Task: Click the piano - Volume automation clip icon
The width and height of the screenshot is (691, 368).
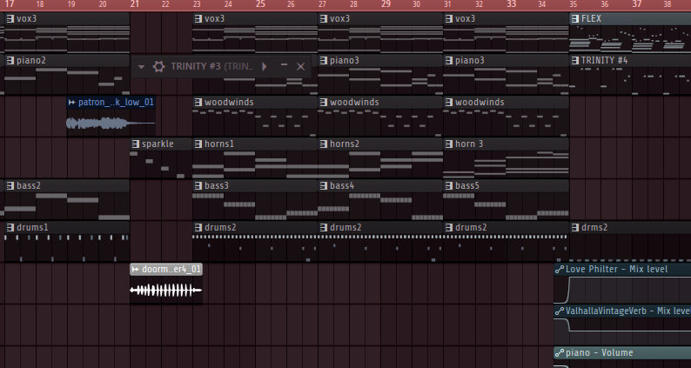Action: click(560, 353)
